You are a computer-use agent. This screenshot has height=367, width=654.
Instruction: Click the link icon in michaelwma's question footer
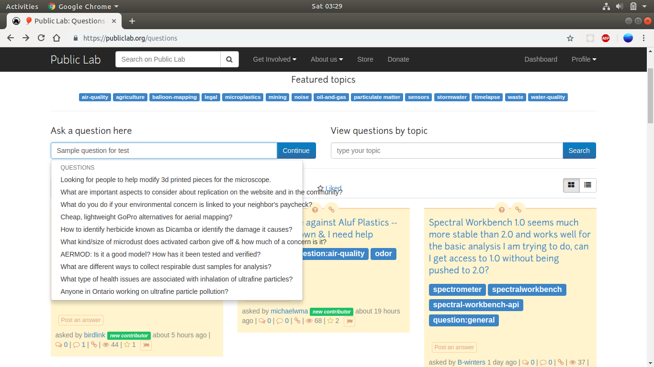pos(297,321)
